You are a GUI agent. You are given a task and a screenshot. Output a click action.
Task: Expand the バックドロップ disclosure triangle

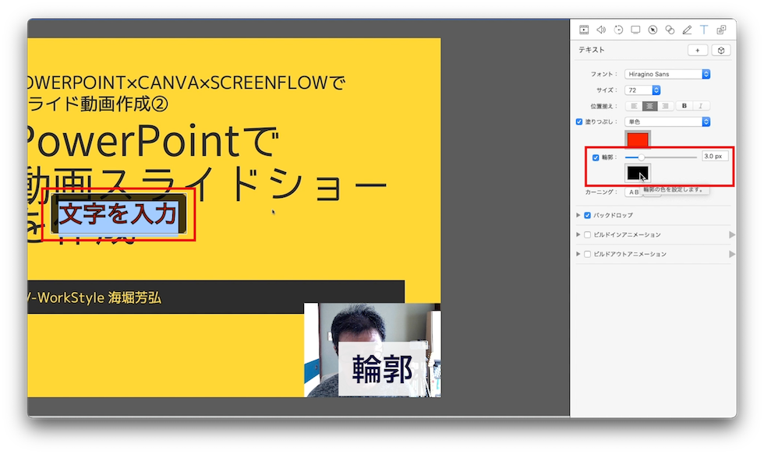[x=578, y=215]
